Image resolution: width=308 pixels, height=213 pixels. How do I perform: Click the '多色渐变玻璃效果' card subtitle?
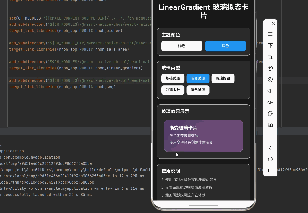pyautogui.click(x=184, y=135)
